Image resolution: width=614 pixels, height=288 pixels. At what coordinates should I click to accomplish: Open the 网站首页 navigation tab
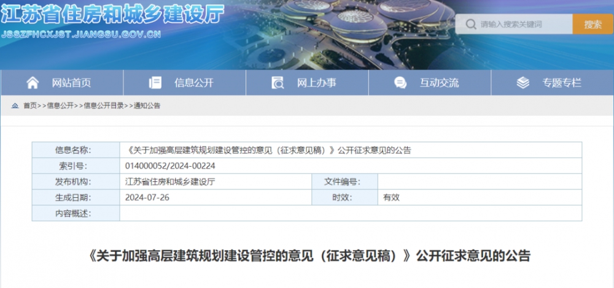point(62,83)
